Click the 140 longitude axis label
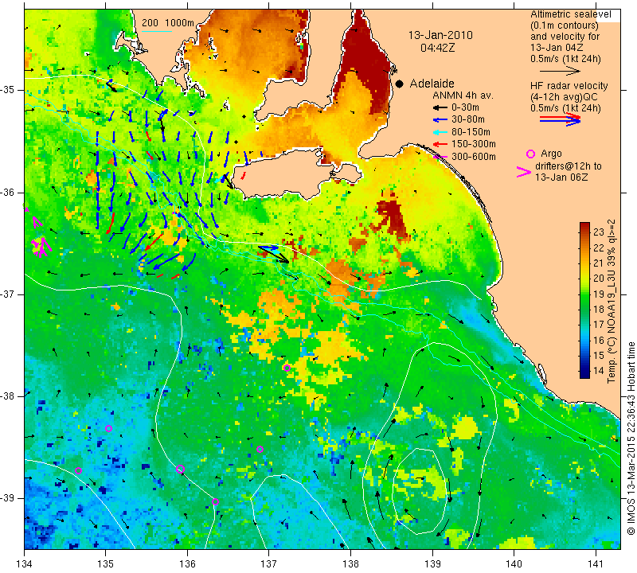The image size is (637, 573). [x=514, y=563]
